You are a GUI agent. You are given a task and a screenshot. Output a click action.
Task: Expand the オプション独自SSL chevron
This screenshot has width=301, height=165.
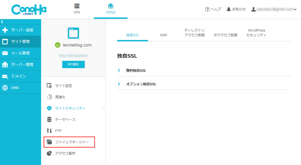[119, 84]
